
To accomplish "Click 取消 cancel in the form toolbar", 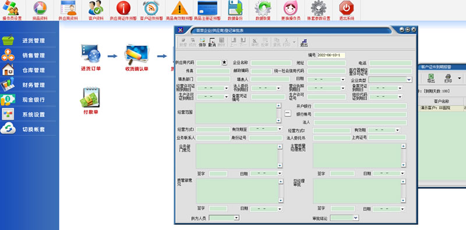I will [212, 42].
